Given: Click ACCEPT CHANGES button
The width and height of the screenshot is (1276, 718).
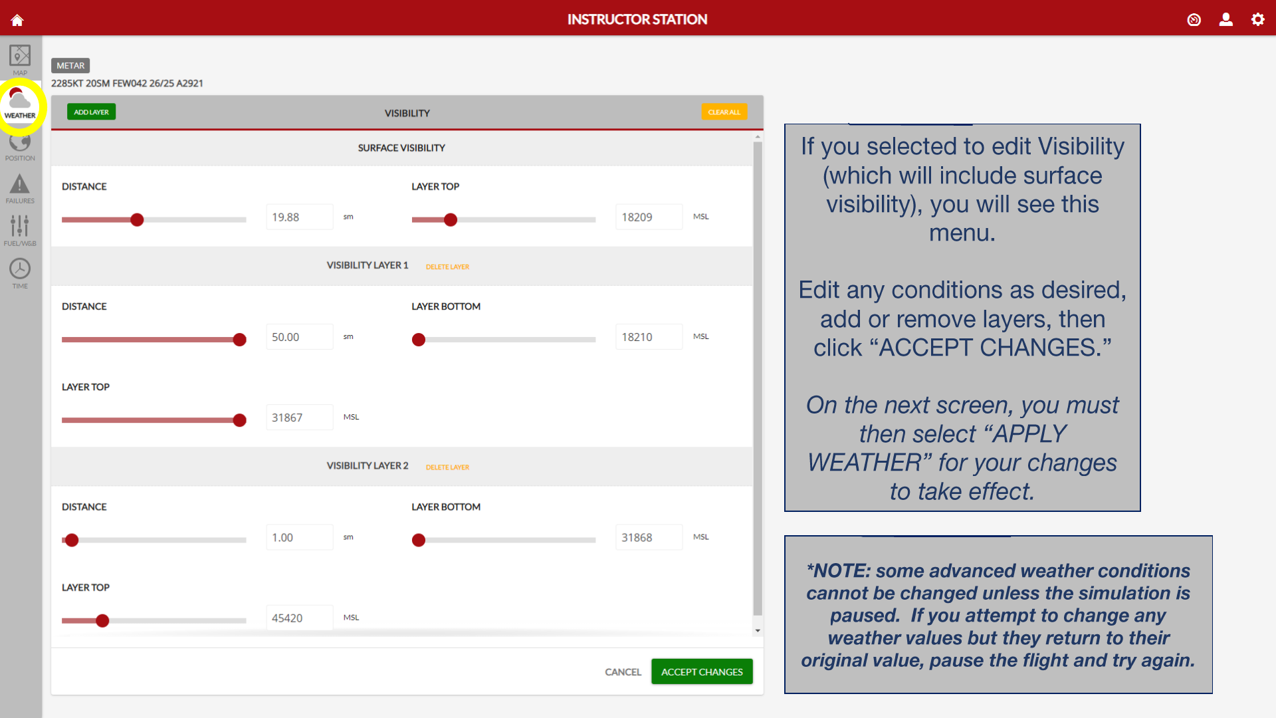Looking at the screenshot, I should [702, 671].
